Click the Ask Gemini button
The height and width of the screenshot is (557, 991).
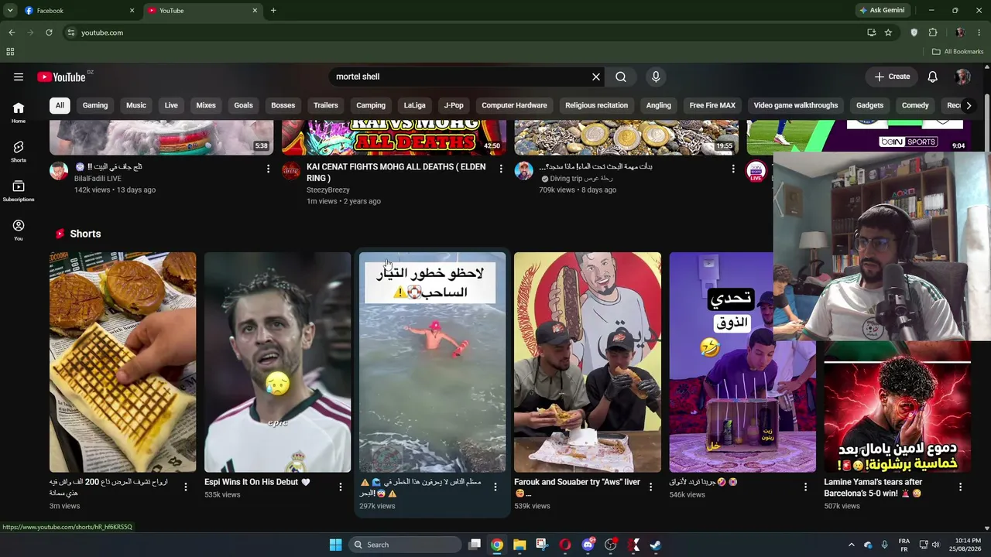pyautogui.click(x=882, y=11)
